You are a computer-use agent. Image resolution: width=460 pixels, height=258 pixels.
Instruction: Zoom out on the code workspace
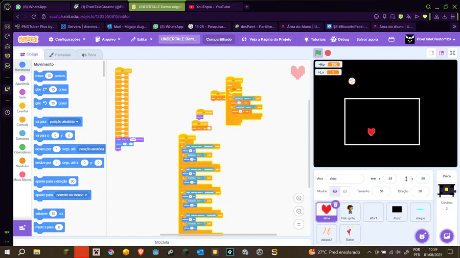click(298, 211)
